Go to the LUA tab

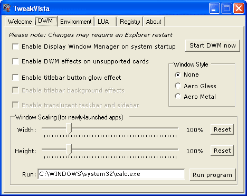pyautogui.click(x=106, y=22)
